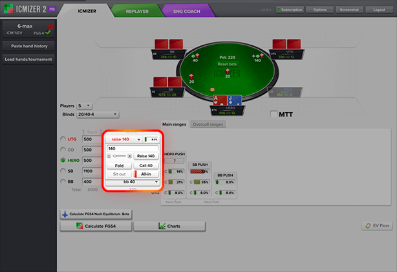The image size is (397, 272).
Task: Click Calculate FGS4 Nash Equilibrium Beta
Action: [x=96, y=214]
